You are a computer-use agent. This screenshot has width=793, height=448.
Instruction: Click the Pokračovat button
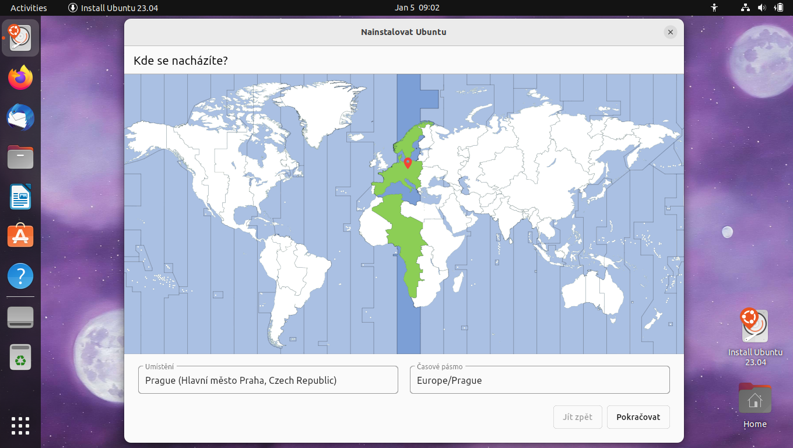(638, 417)
